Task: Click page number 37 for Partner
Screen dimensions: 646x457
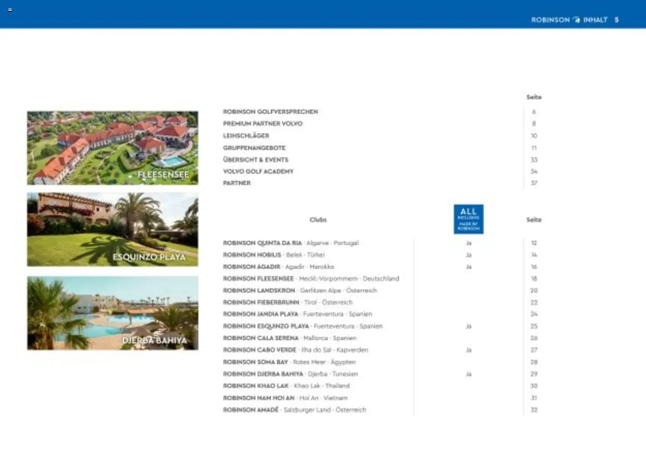Action: coord(534,183)
